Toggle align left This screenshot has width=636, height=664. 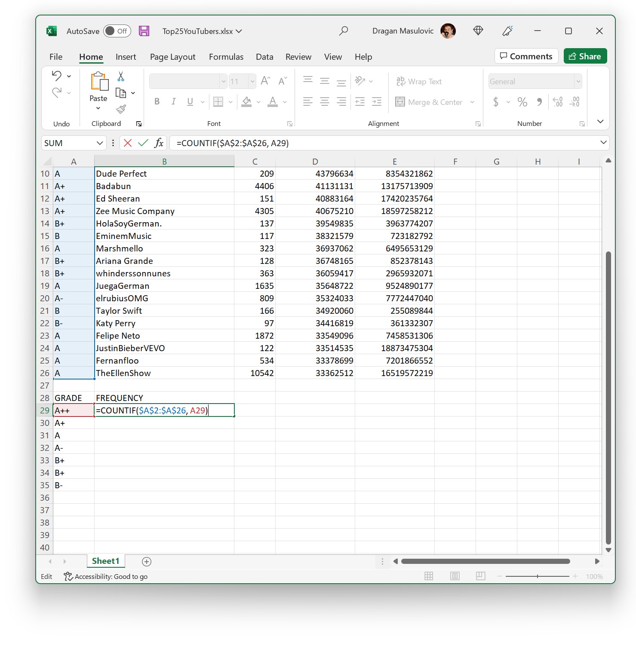(x=308, y=101)
